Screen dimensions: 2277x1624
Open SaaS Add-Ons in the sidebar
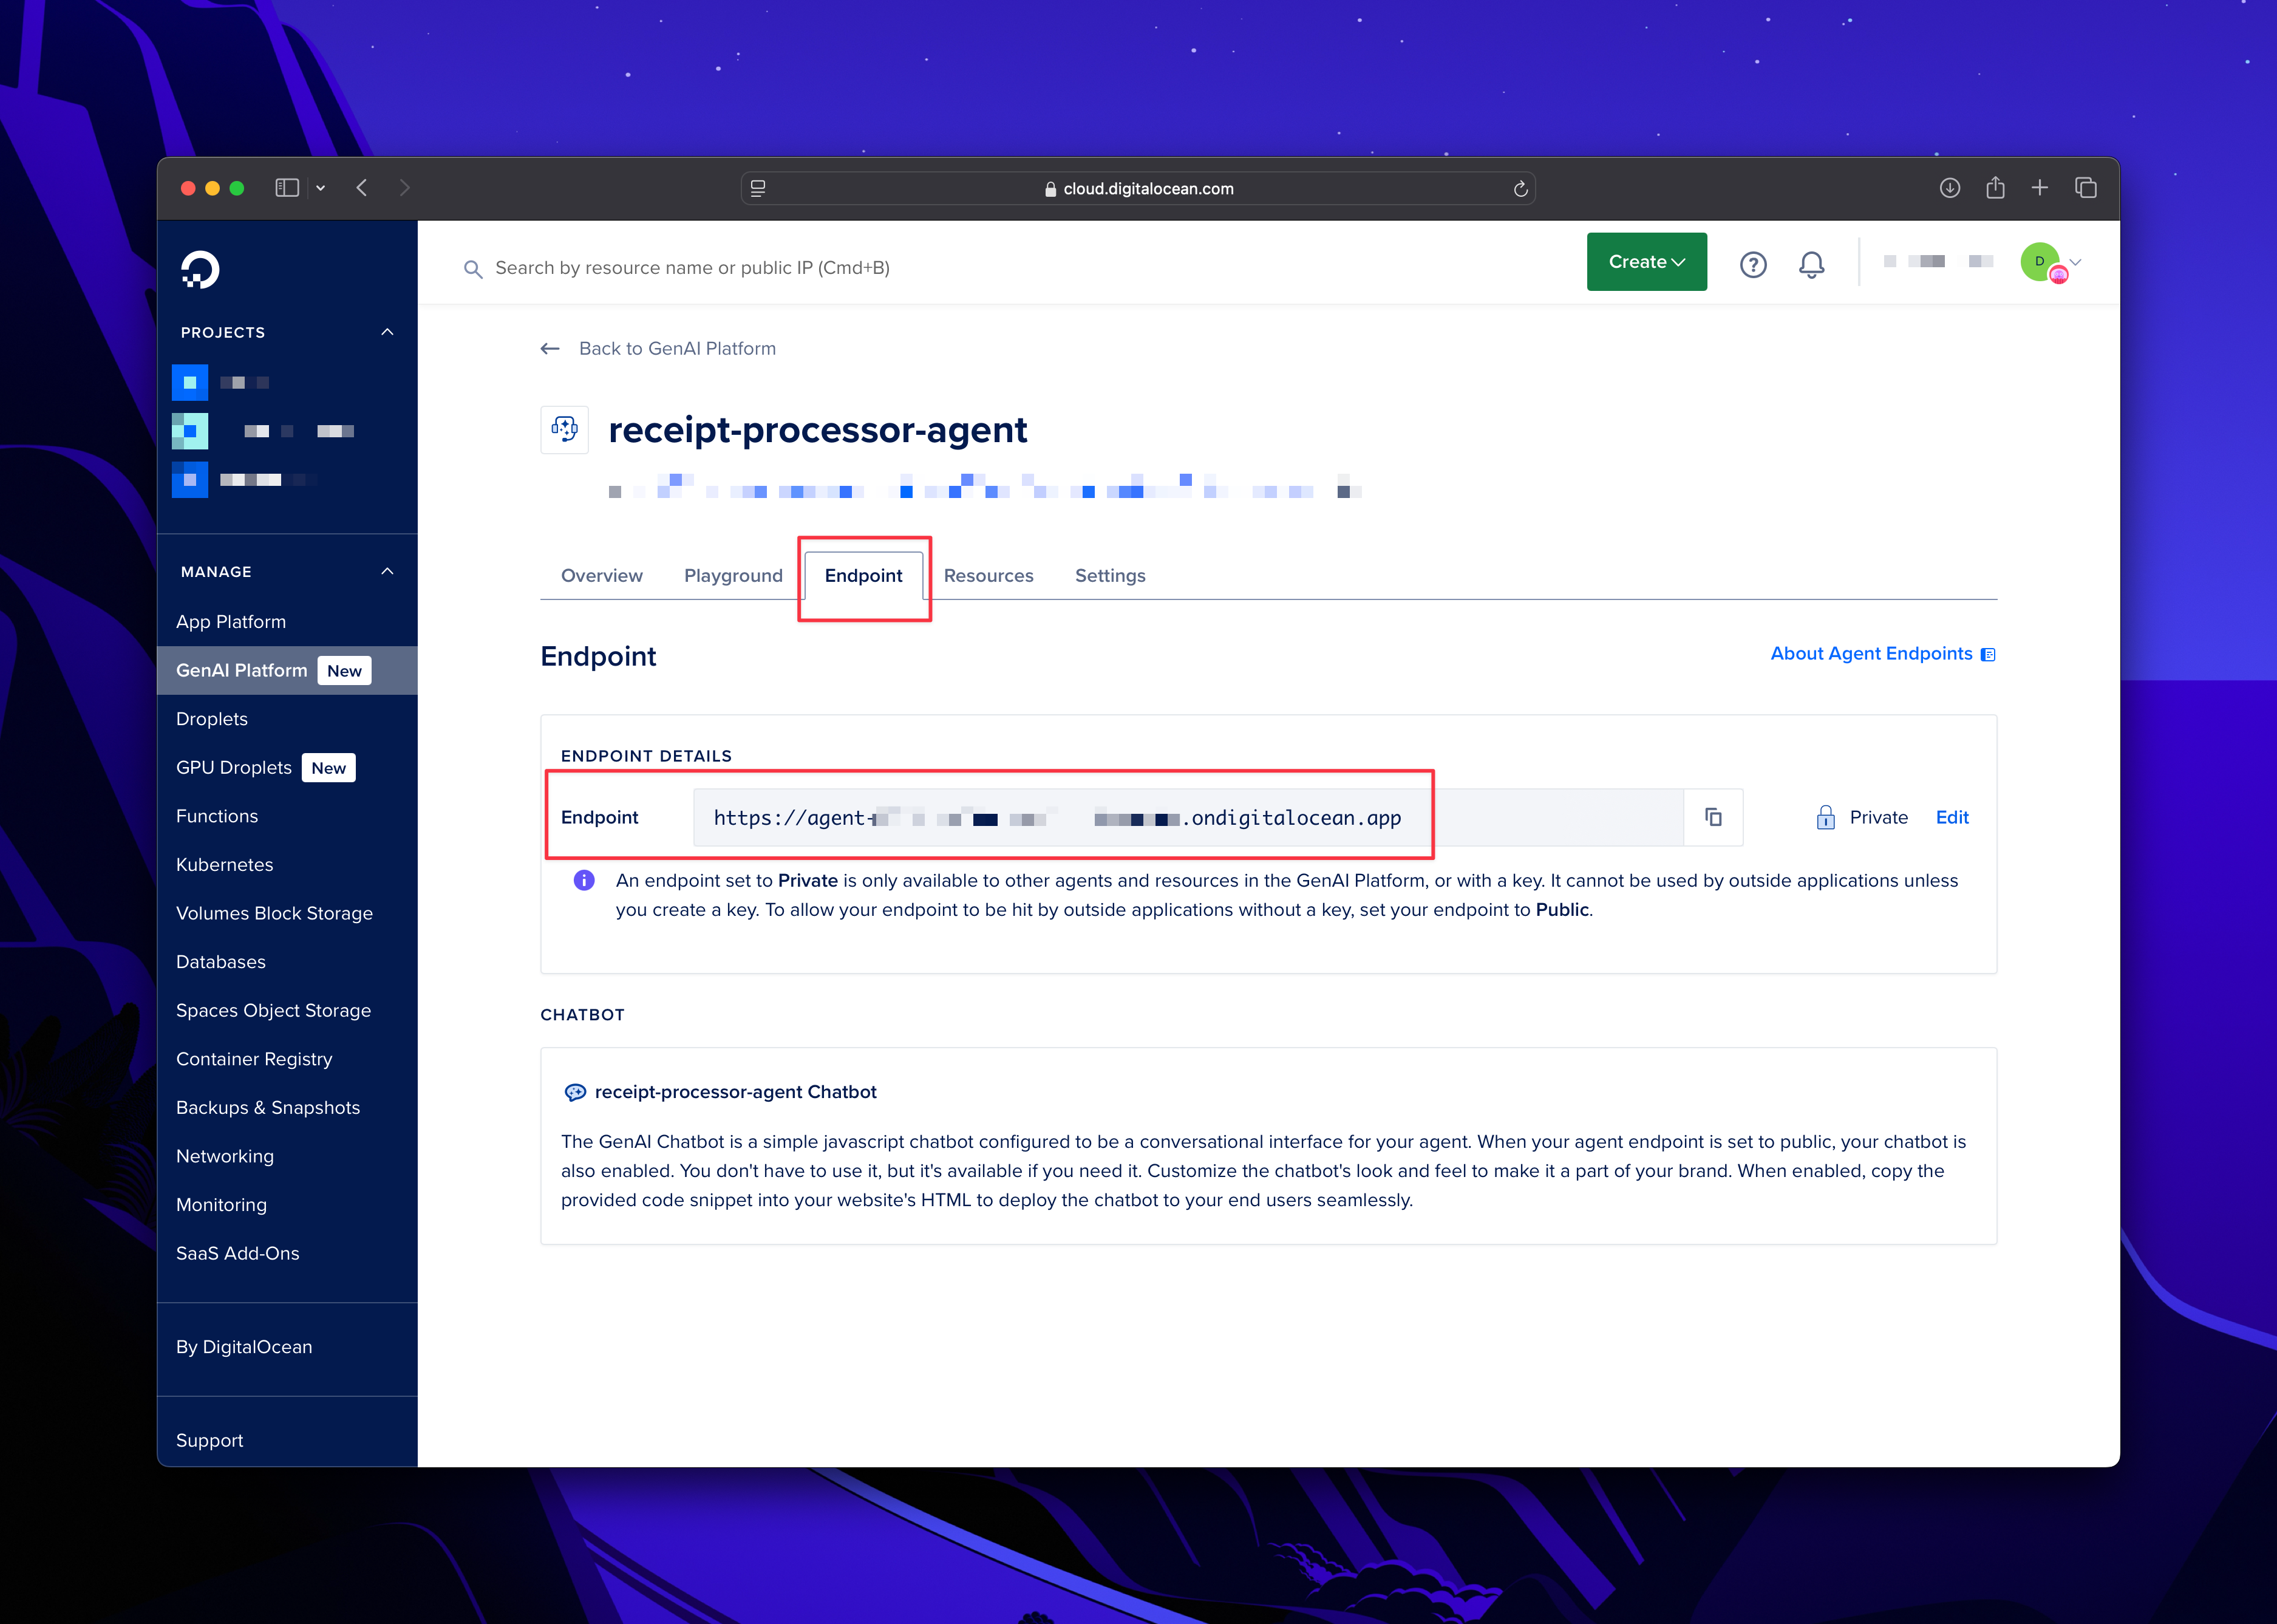[x=238, y=1253]
